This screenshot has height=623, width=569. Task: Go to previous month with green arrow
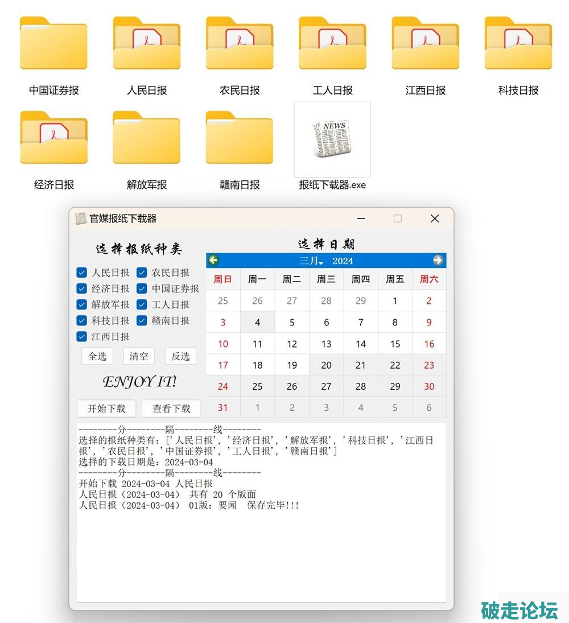coord(213,261)
